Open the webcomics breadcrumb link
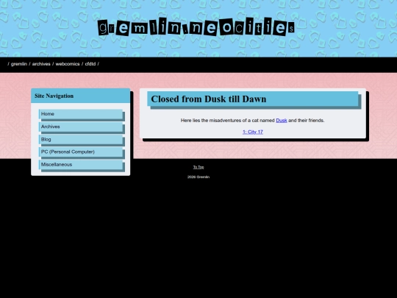 tap(68, 64)
